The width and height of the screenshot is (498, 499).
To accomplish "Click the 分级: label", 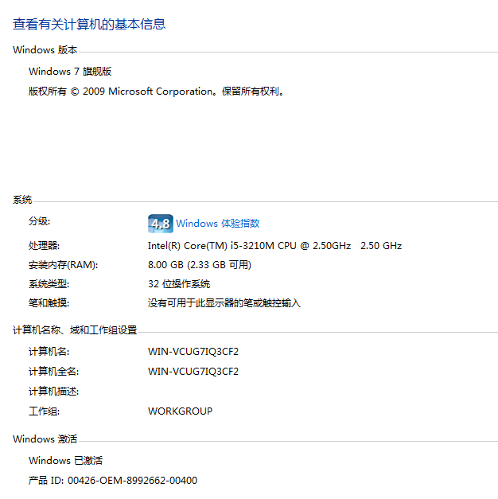I will click(40, 221).
